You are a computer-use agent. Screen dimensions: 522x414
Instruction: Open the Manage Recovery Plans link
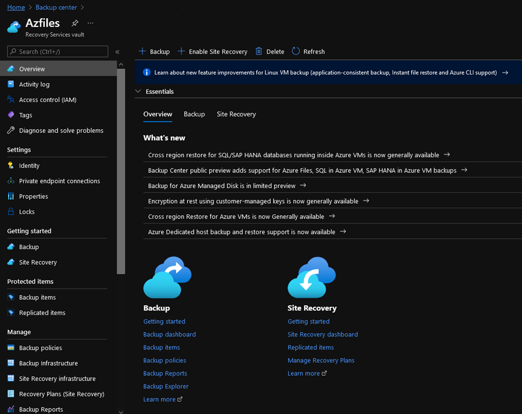click(321, 361)
